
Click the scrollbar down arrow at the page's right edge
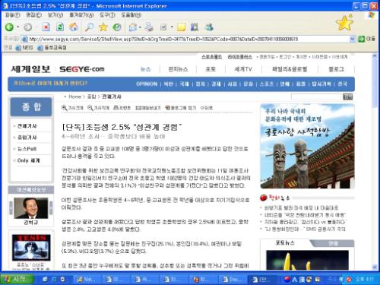[x=375, y=267]
